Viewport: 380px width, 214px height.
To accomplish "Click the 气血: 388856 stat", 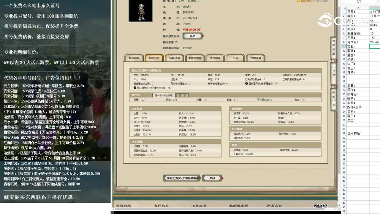I will [141, 75].
